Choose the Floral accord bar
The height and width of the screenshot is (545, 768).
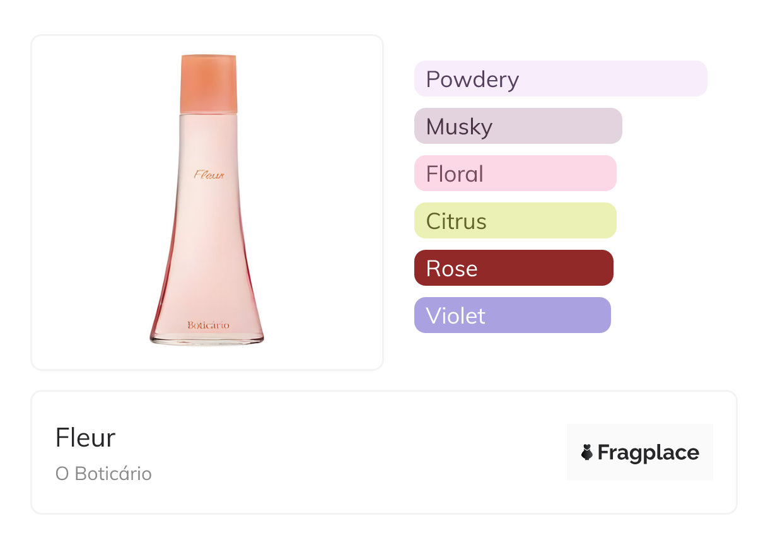click(515, 173)
